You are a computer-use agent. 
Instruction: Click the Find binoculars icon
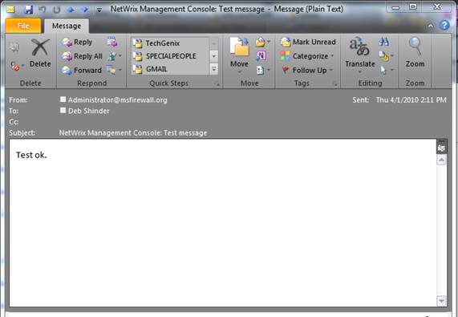[383, 42]
